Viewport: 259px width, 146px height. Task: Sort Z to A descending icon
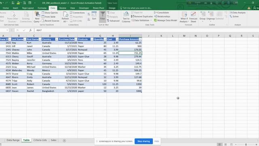pyautogui.click(x=89, y=19)
